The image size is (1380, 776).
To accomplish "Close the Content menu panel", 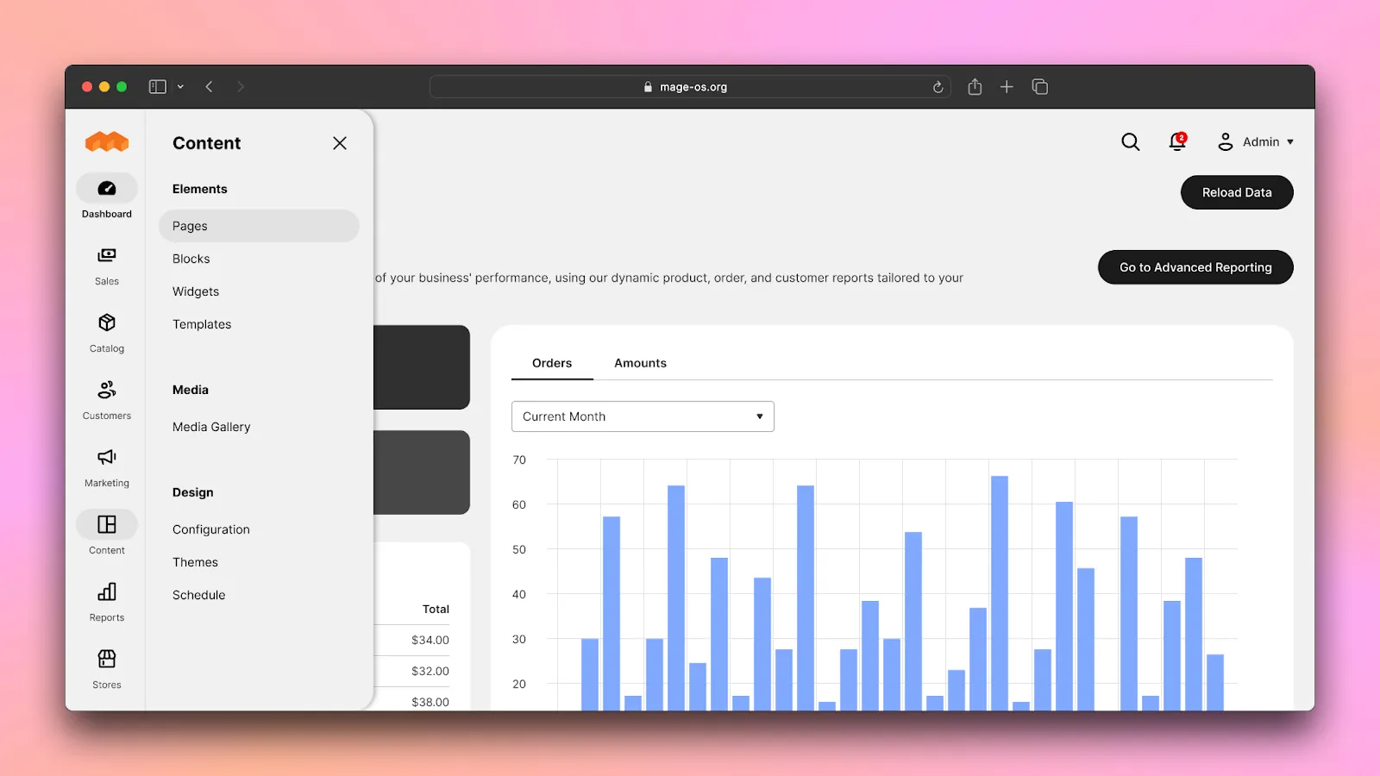I will point(340,143).
